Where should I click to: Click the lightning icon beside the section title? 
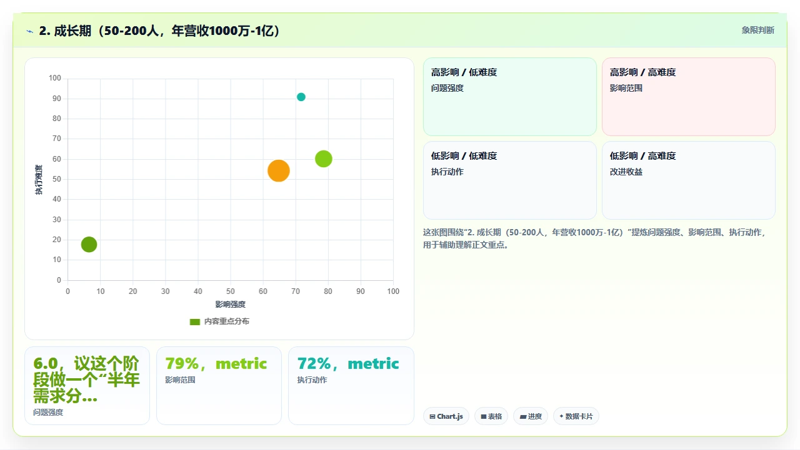coord(29,31)
